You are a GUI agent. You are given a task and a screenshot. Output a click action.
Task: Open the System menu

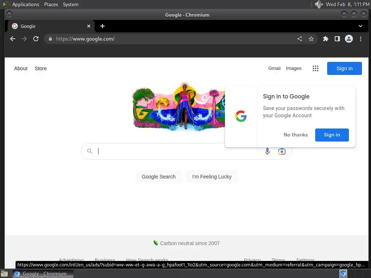click(71, 4)
